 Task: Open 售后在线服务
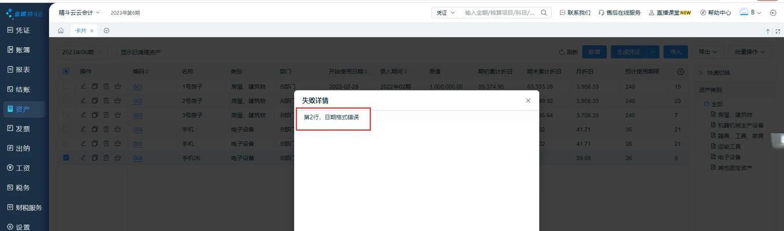tap(619, 13)
